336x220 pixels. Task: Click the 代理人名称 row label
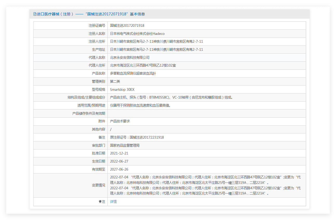(x=97, y=57)
